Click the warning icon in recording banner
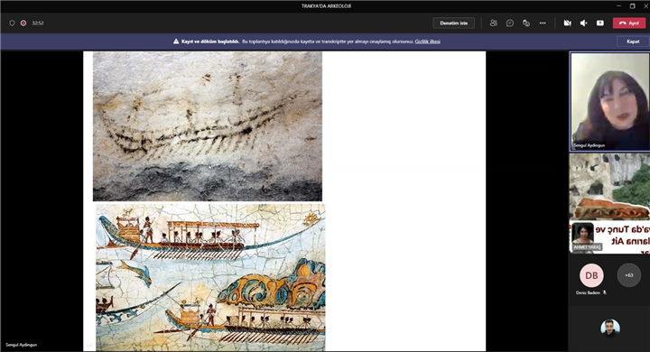 (x=176, y=42)
